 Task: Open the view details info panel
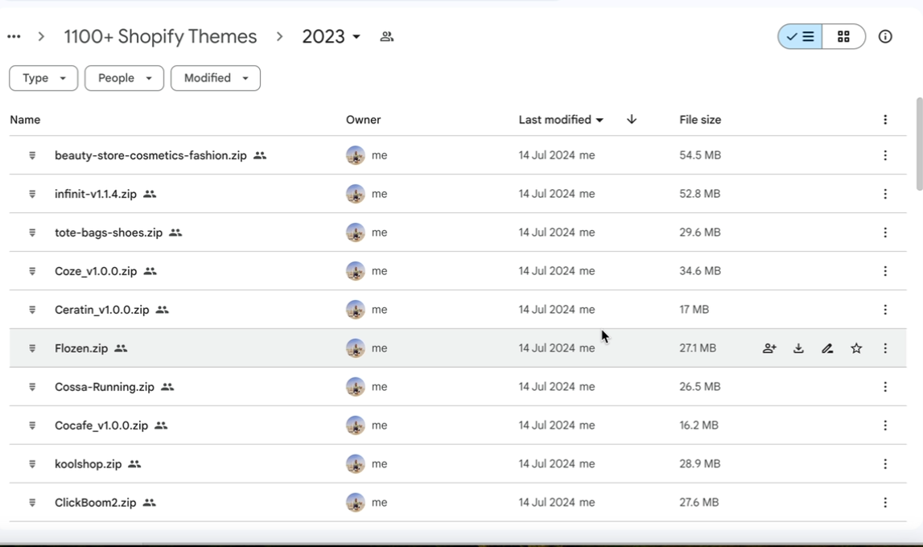885,36
